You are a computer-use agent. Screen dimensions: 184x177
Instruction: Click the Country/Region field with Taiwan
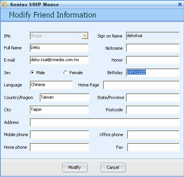65,97
